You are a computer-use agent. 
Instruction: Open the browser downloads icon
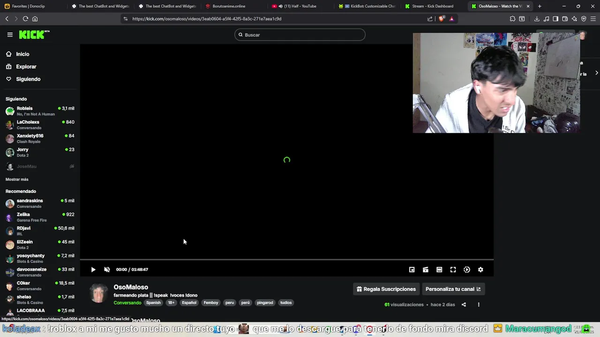(537, 19)
